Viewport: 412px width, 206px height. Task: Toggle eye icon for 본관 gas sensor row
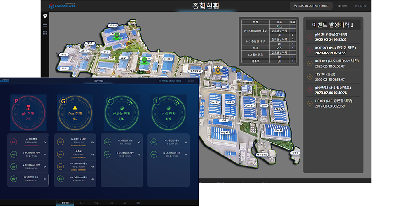91,154
